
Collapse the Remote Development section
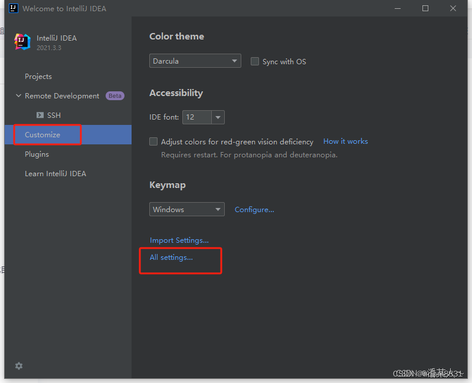[18, 95]
